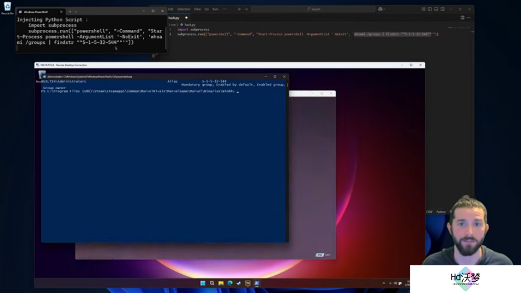Viewport: 521px width, 293px height.
Task: Click the 'Injecting Python Script' terminal line
Action: [53, 19]
